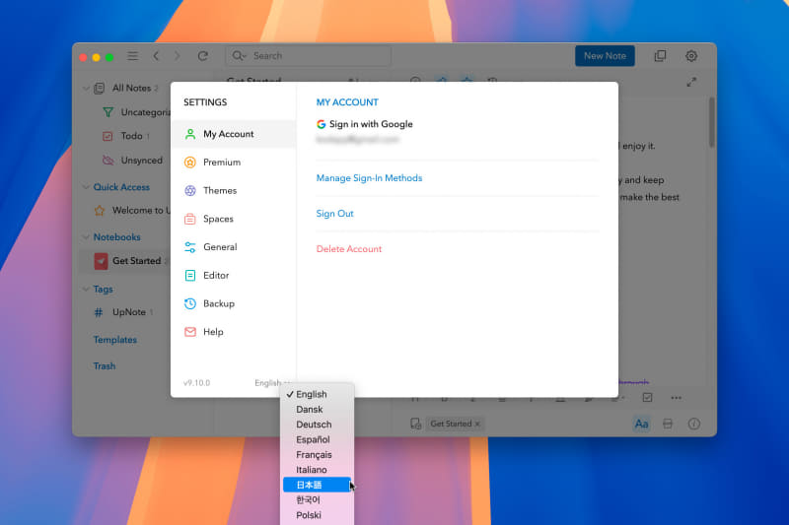This screenshot has height=525, width=789.
Task: Click the Sign Out link
Action: coord(334,214)
